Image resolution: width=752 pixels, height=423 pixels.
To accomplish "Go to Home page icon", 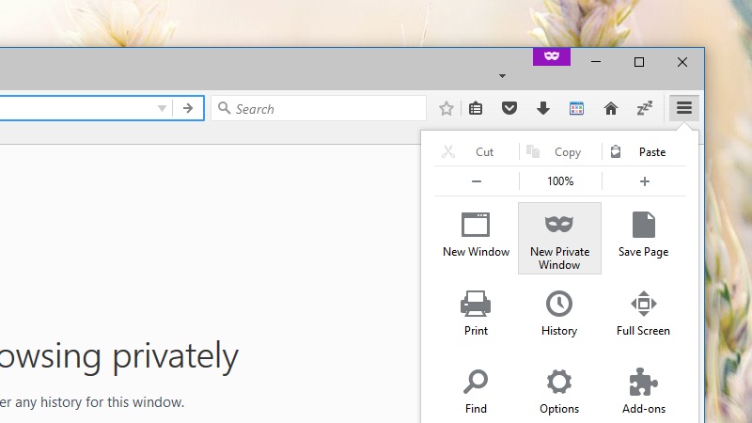I will coord(610,108).
